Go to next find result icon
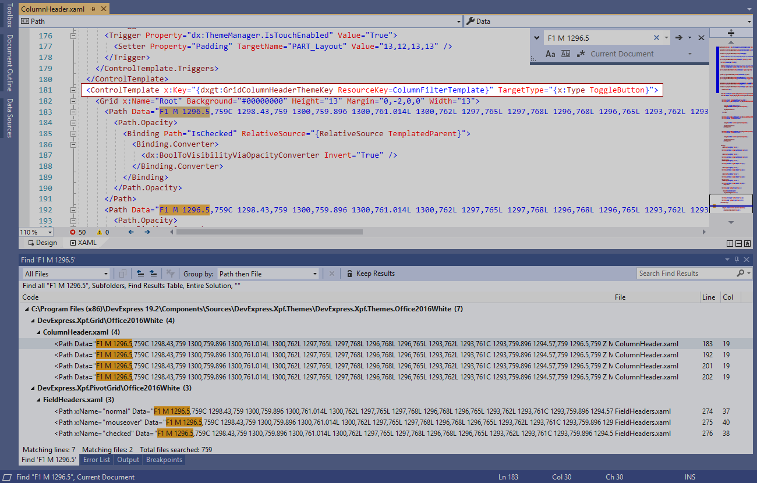 click(x=153, y=274)
